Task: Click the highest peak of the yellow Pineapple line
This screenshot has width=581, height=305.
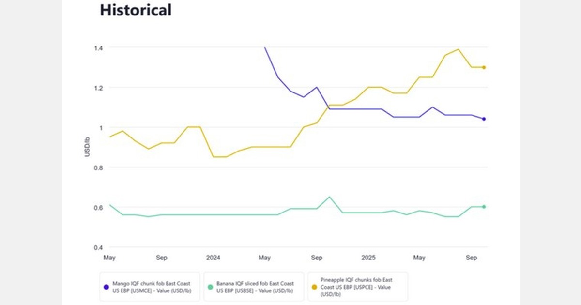Action: tap(458, 49)
